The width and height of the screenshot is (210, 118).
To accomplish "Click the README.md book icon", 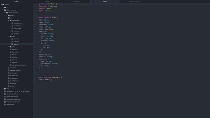I will click(9, 76).
